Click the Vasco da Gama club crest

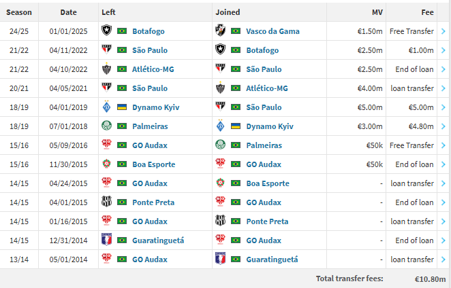point(220,31)
